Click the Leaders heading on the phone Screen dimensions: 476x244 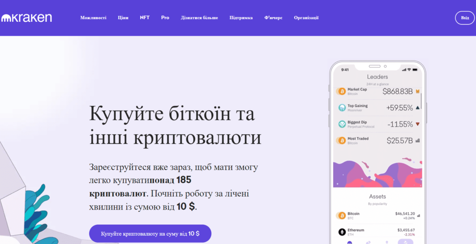(x=377, y=77)
